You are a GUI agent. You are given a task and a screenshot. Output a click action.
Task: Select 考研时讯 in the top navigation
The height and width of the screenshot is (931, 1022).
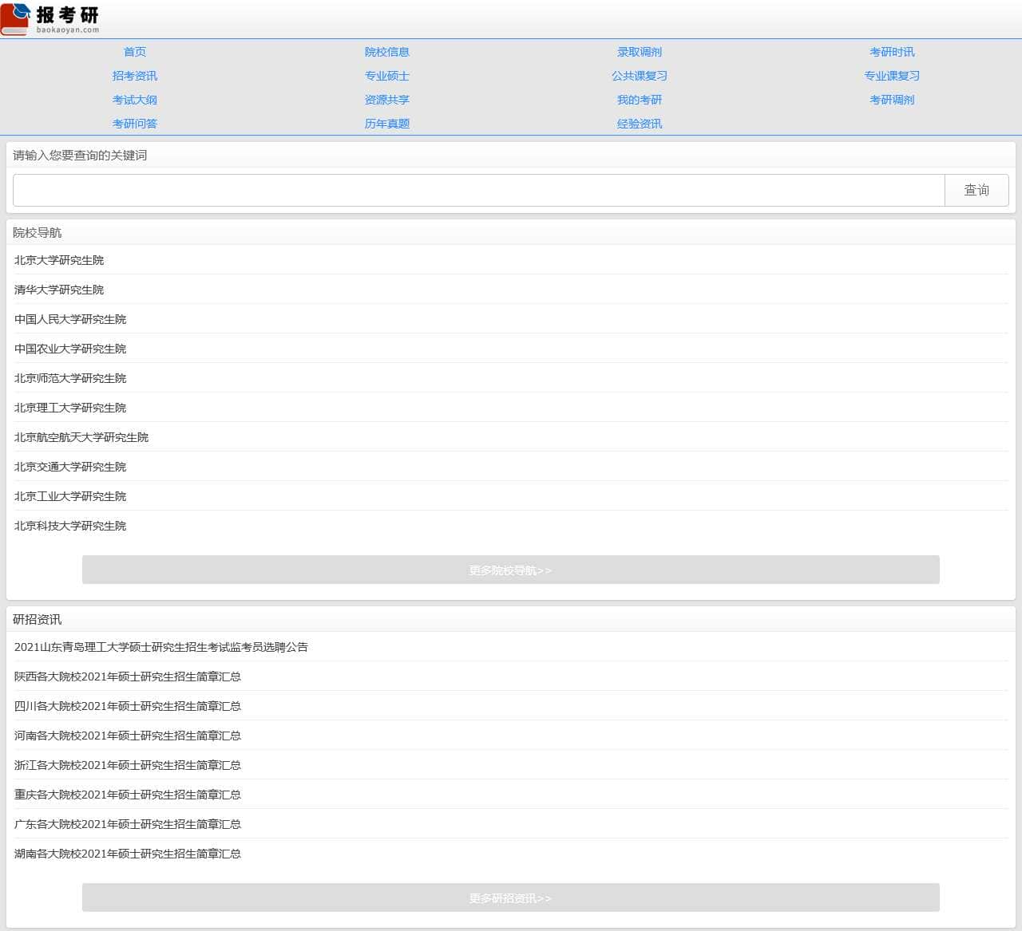[x=891, y=52]
